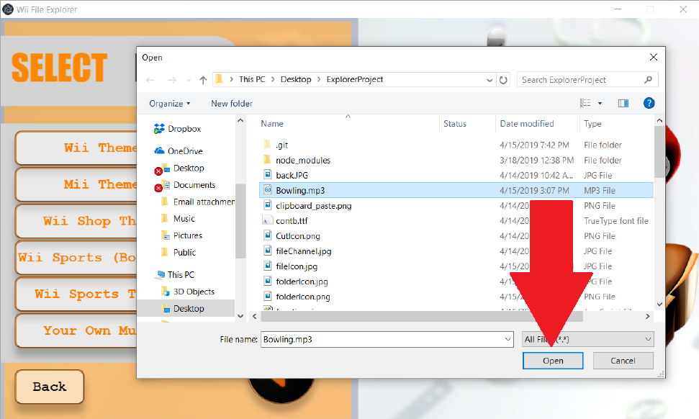Select file Bowling.mp3 in list
The height and width of the screenshot is (419, 699).
pyautogui.click(x=456, y=190)
